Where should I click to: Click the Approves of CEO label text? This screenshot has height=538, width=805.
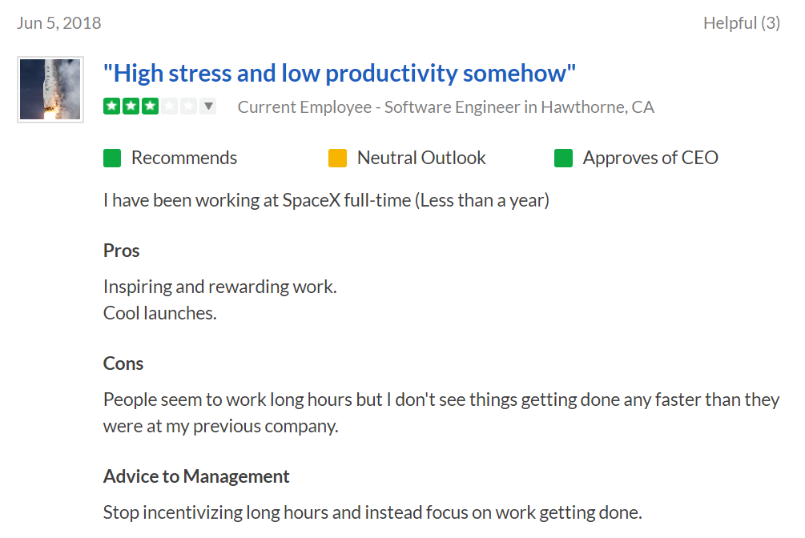(x=650, y=158)
